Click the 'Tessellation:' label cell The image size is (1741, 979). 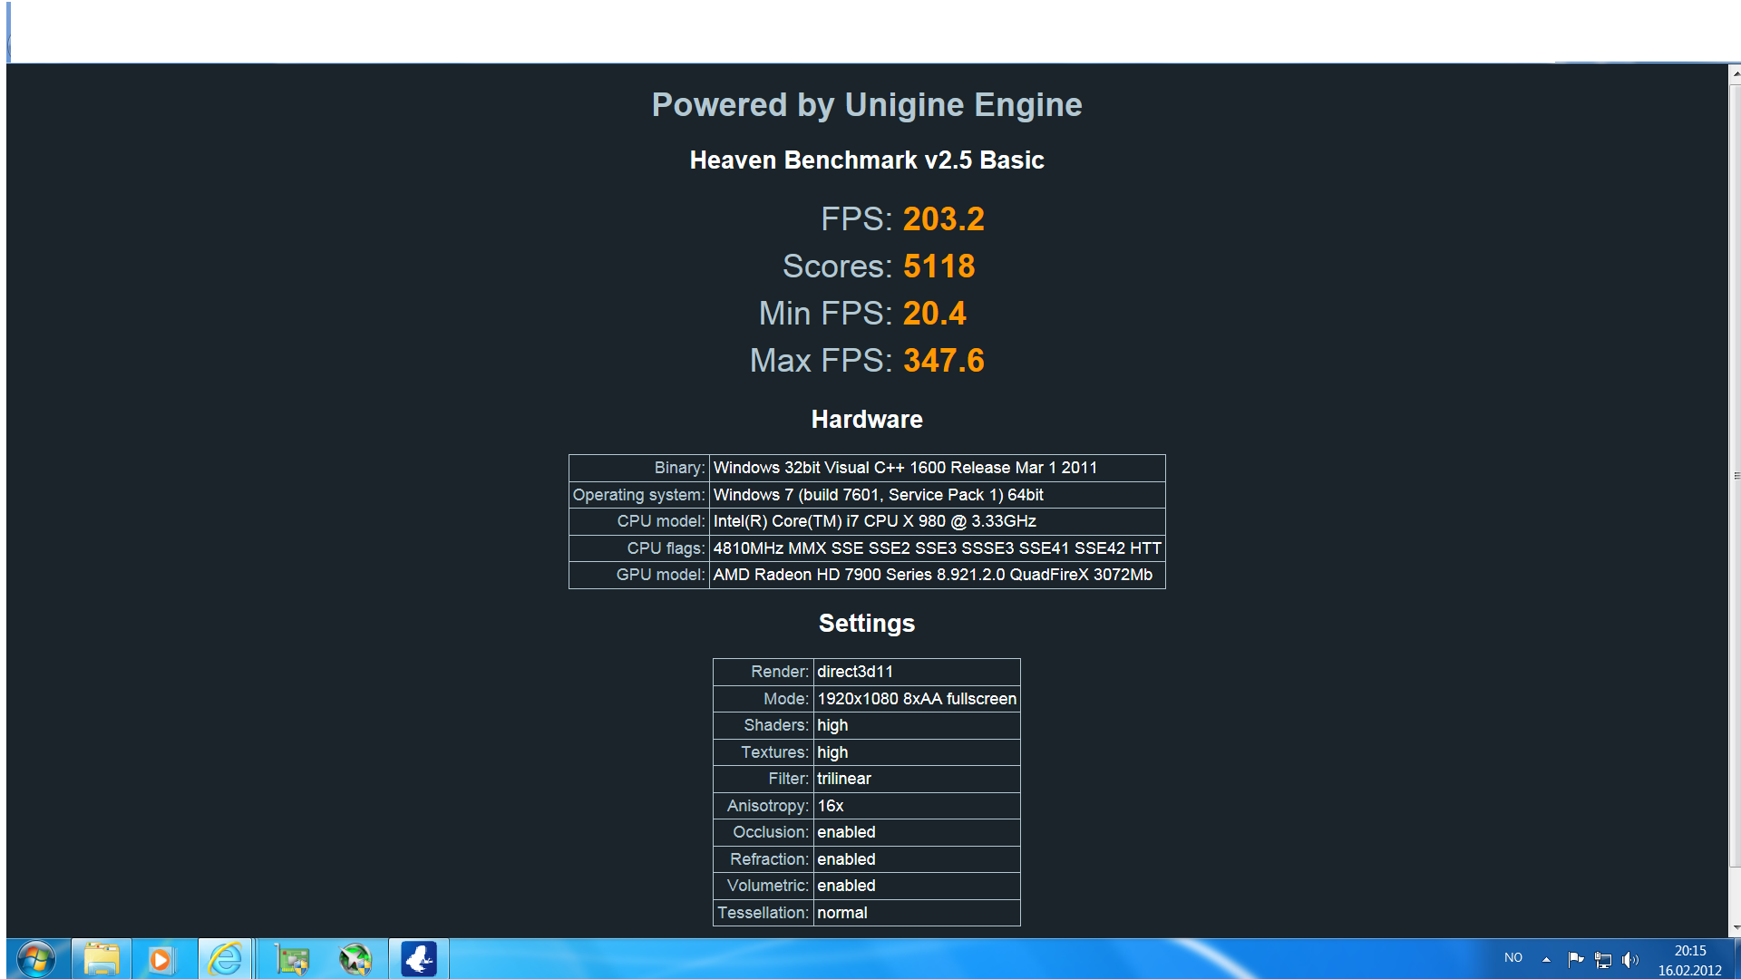[x=764, y=913]
